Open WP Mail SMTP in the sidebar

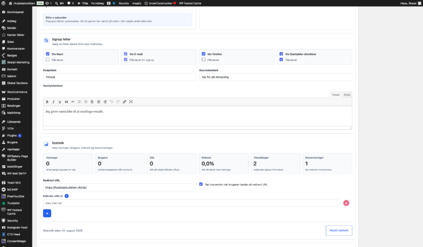click(x=17, y=174)
